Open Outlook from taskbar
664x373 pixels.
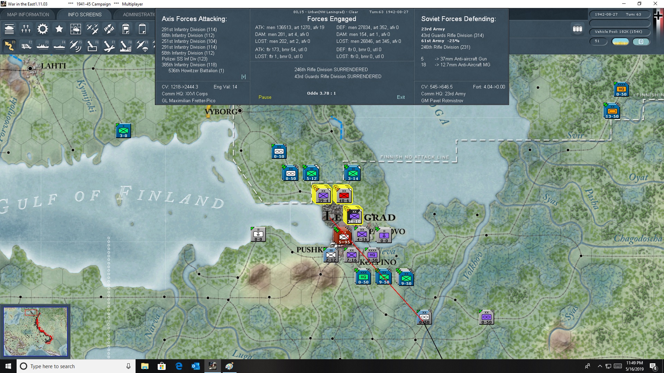click(x=196, y=366)
